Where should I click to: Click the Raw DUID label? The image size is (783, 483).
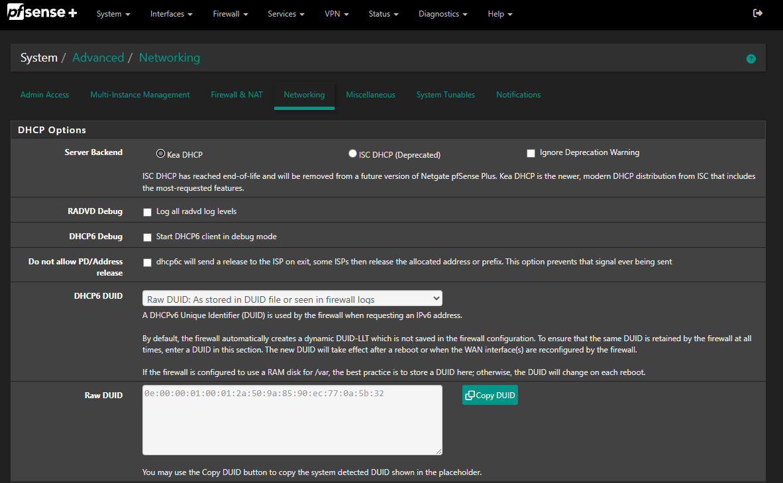pyautogui.click(x=103, y=395)
